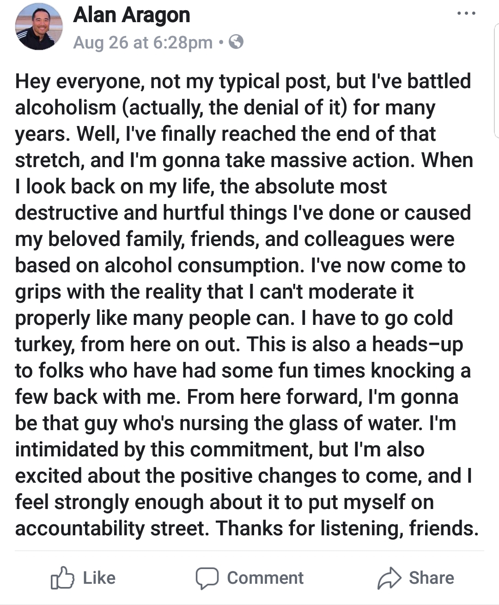Click the words 'glass of water' in the post
499x605 pixels.
[x=355, y=424]
